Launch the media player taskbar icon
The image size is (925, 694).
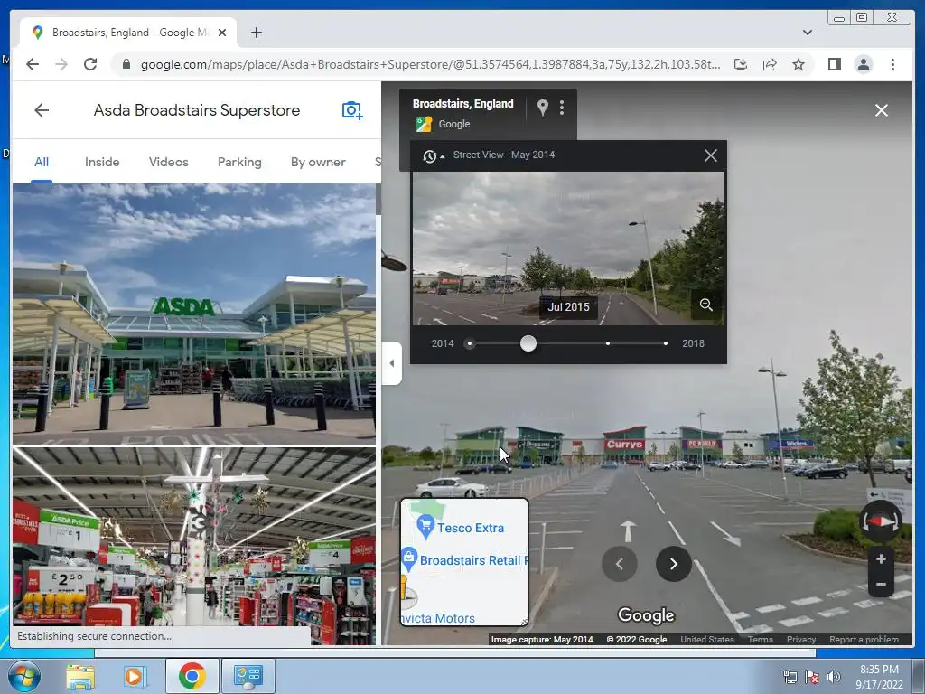tap(134, 676)
